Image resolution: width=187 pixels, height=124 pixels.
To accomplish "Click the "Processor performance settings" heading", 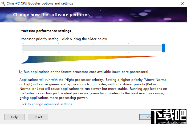I will tap(45, 31).
